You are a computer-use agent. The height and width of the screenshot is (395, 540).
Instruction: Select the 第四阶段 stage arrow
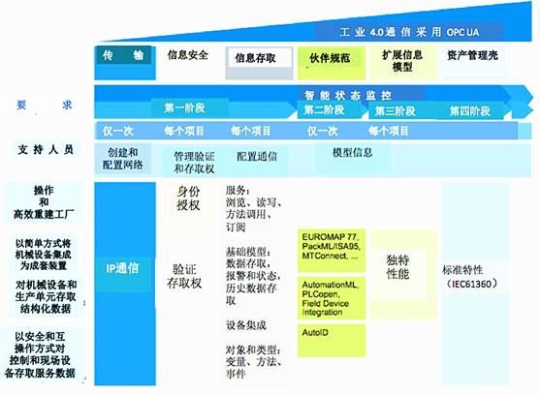[472, 110]
